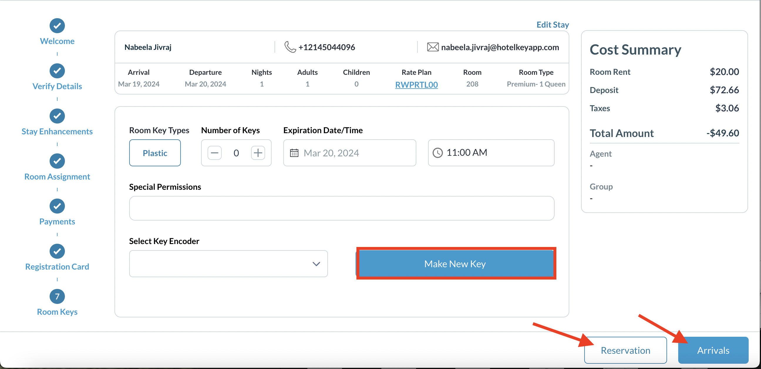Click into the Special Permissions field
Viewport: 761px width, 369px height.
tap(341, 209)
